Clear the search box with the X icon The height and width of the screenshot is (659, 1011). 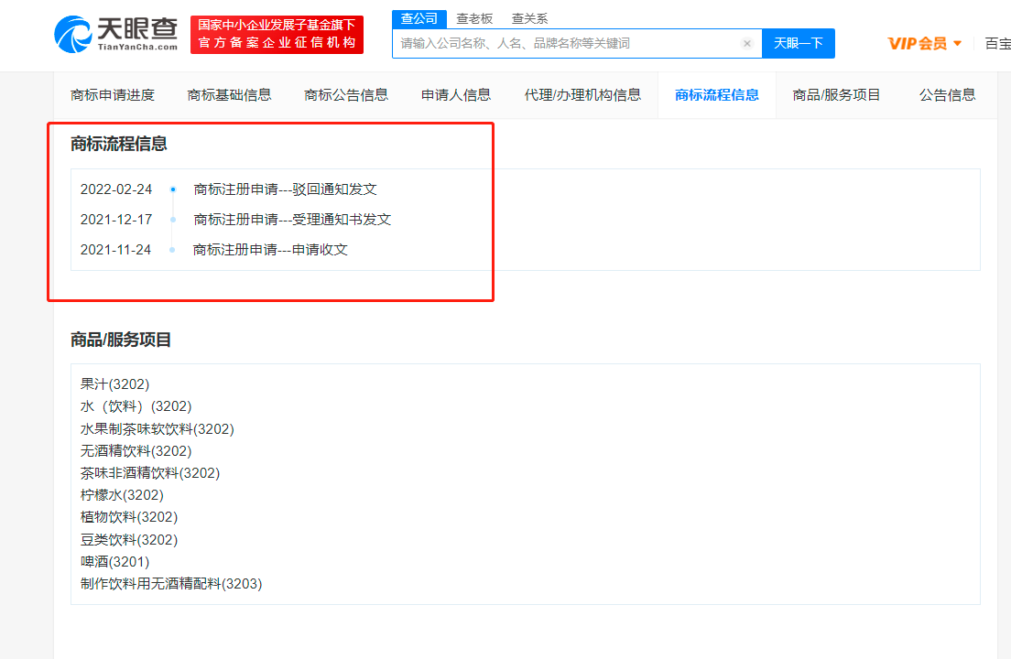[x=746, y=43]
